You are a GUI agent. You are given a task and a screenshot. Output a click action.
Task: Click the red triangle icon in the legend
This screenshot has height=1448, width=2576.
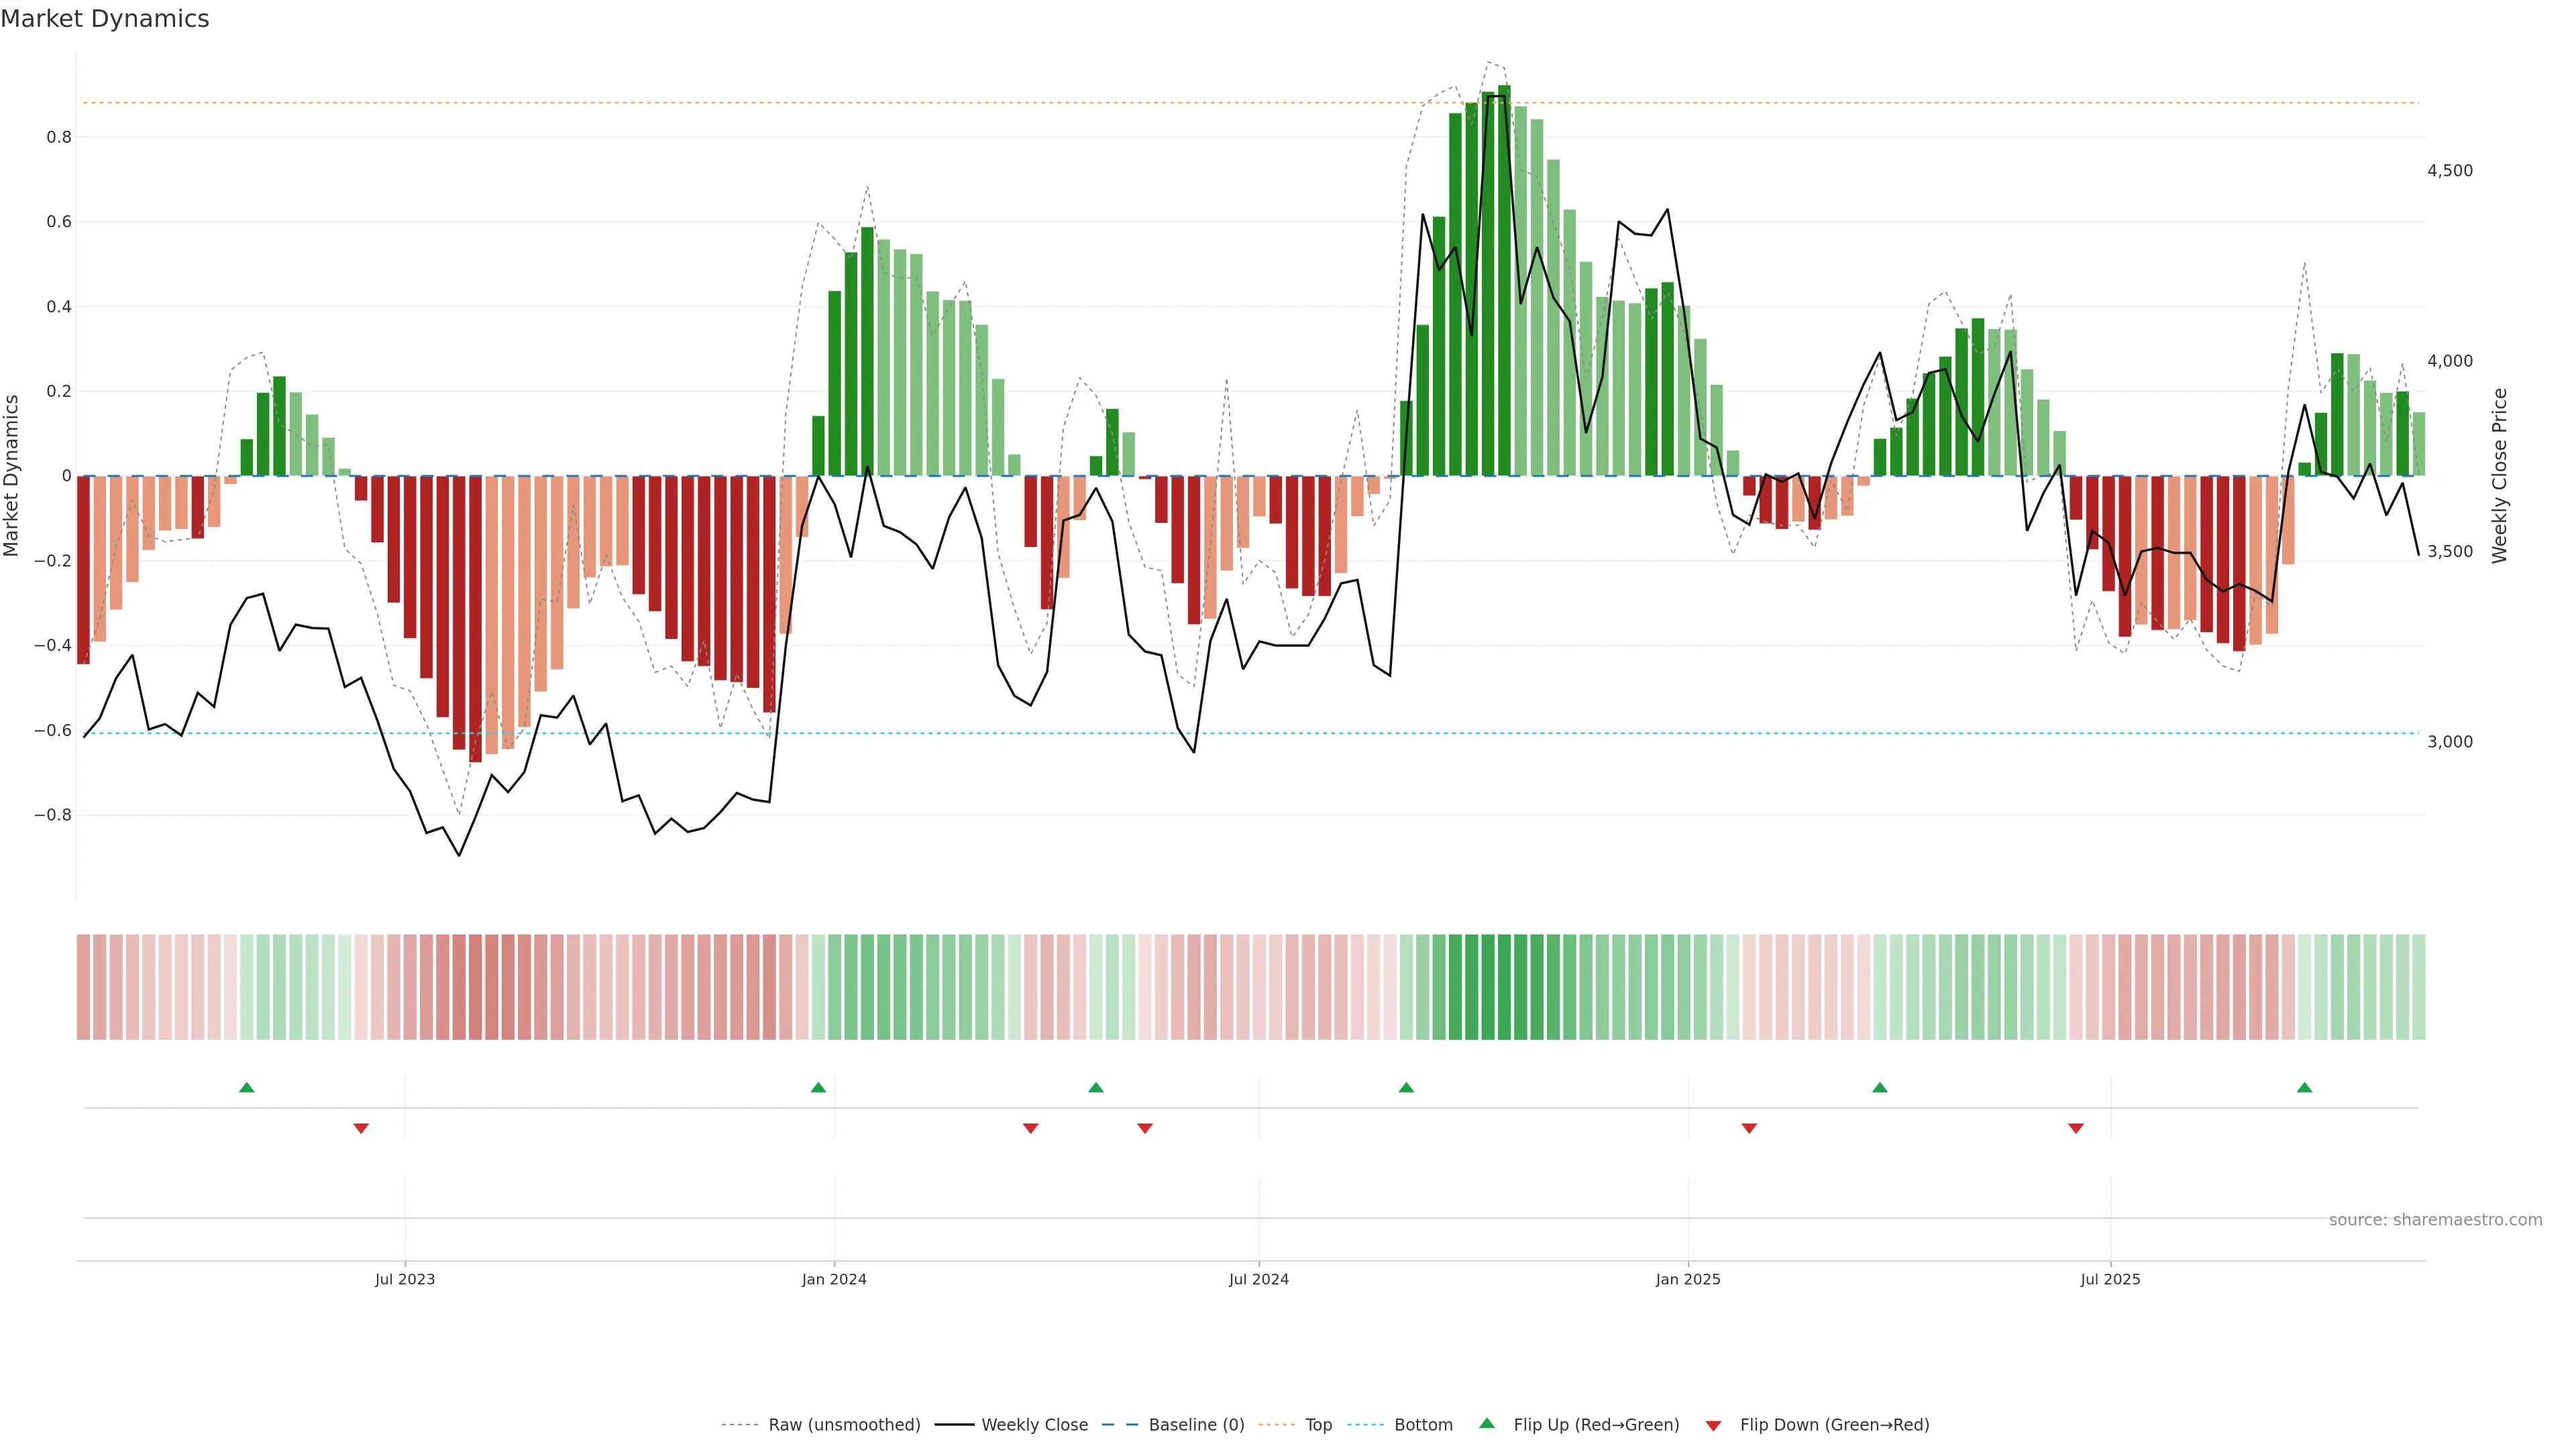tap(1713, 1425)
